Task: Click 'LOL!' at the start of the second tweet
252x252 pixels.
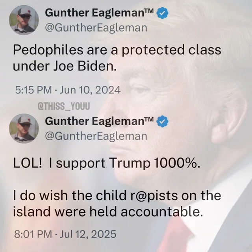Action: tap(28, 163)
